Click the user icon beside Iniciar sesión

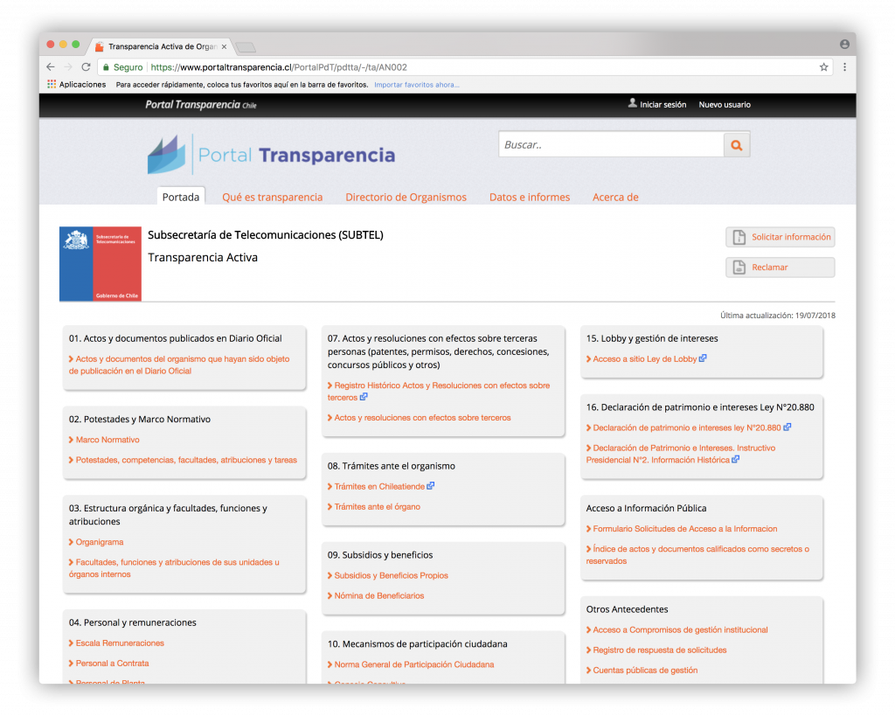[633, 103]
